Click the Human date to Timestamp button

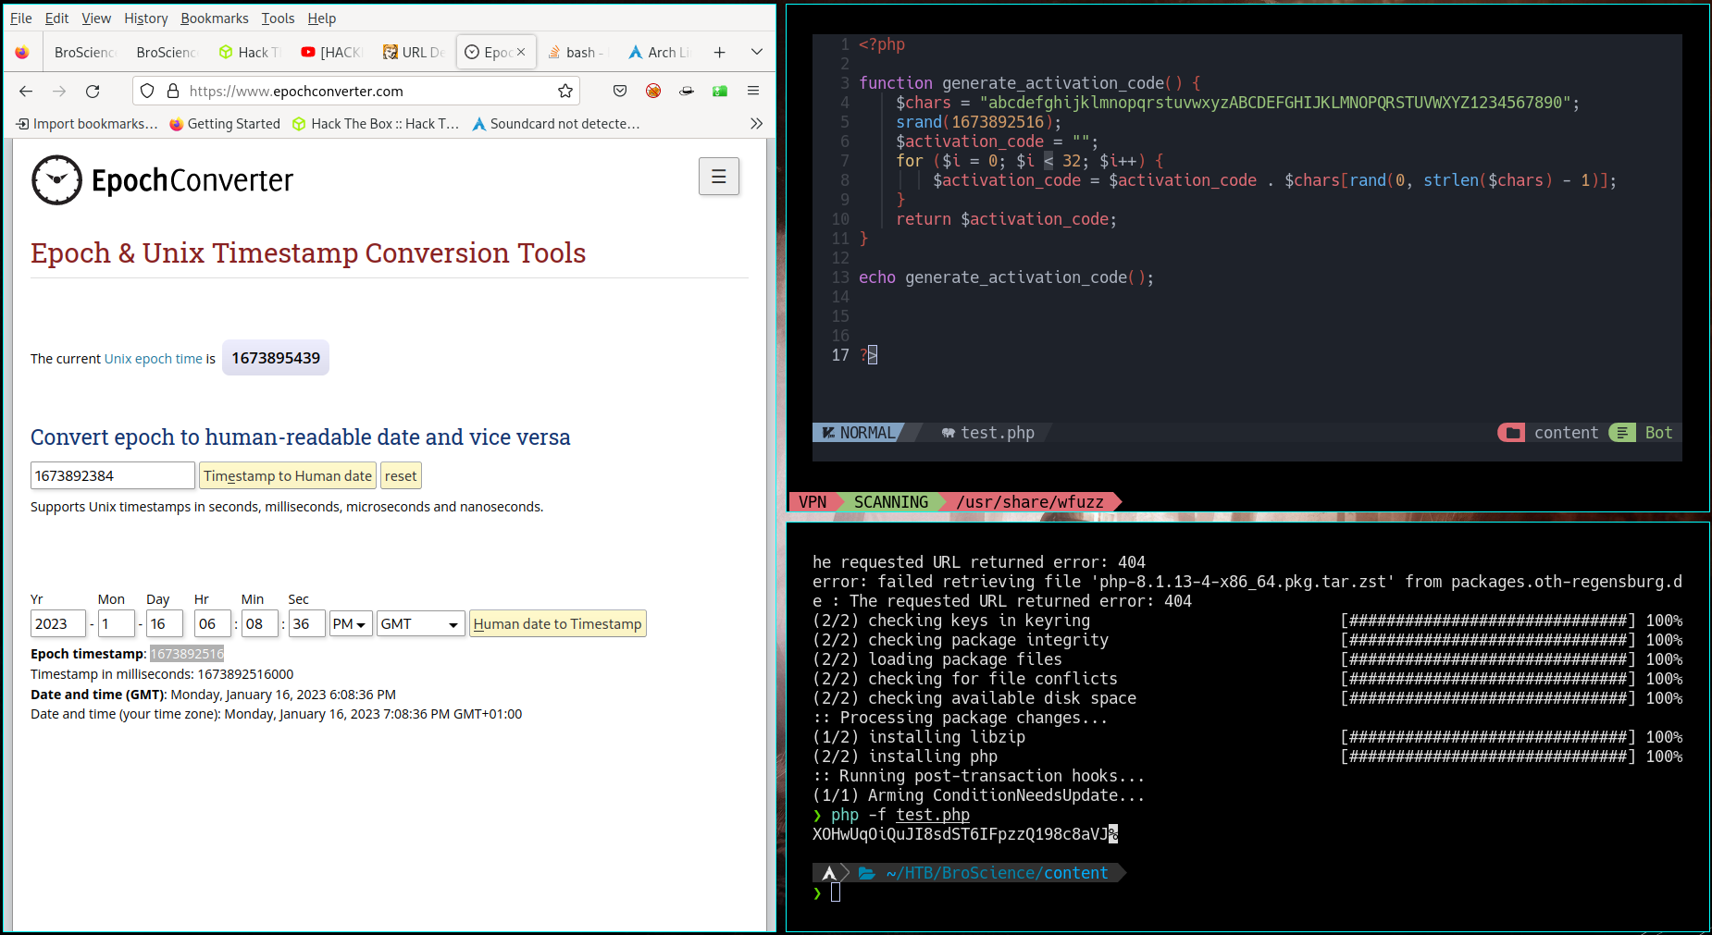point(557,624)
